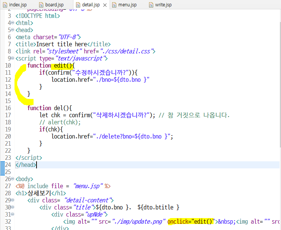This screenshot has height=230, width=281.
Task: Click the closing </script> tag
Action: coord(29,158)
